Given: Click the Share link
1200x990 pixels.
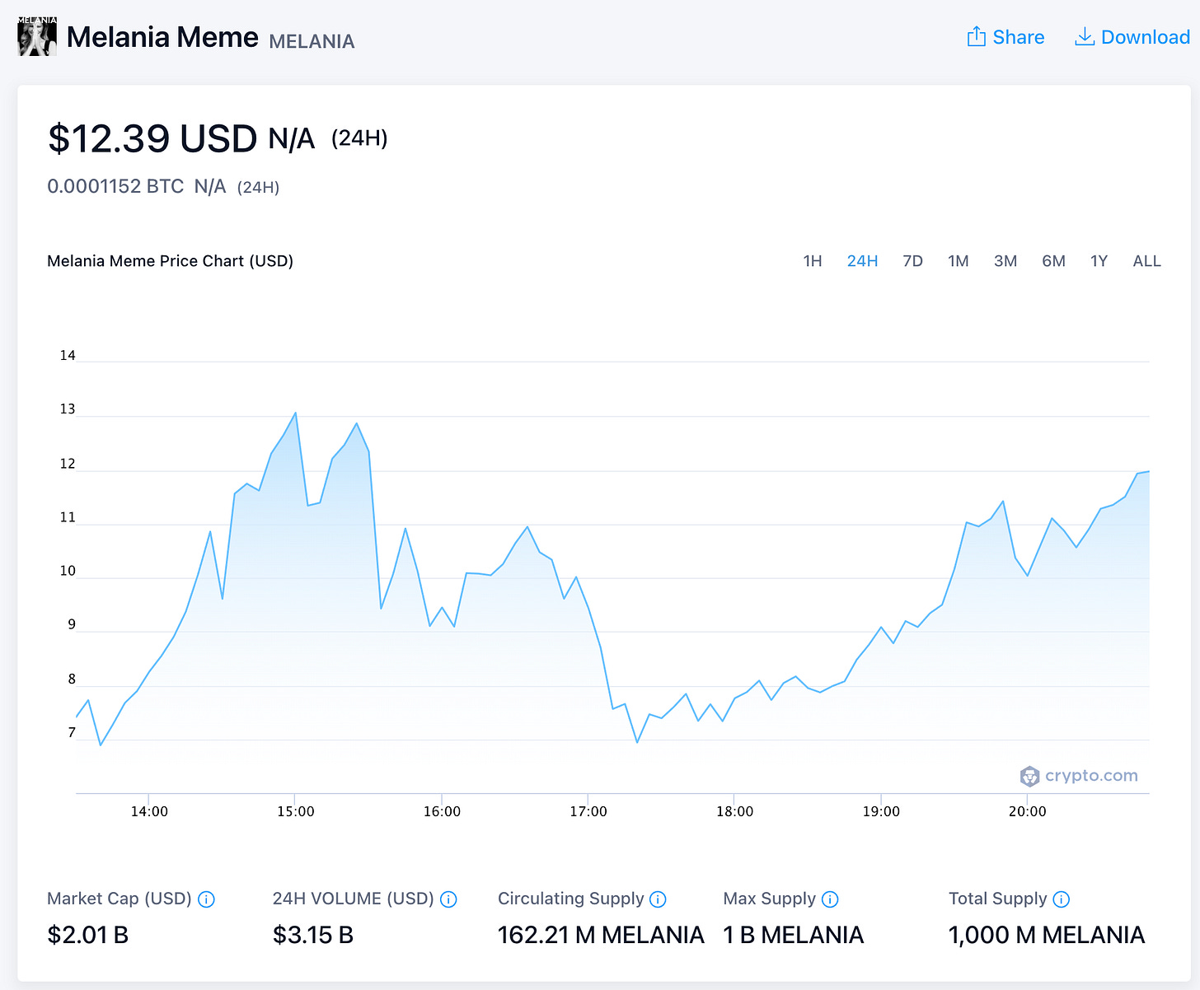Looking at the screenshot, I should click(1005, 37).
